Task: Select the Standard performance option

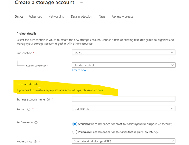Action: [x=75, y=124]
